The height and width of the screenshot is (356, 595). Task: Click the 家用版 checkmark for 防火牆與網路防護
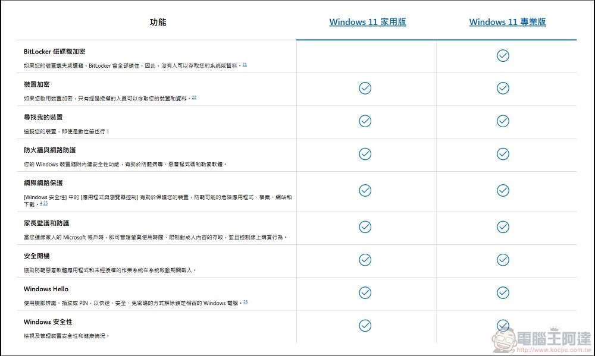point(365,154)
